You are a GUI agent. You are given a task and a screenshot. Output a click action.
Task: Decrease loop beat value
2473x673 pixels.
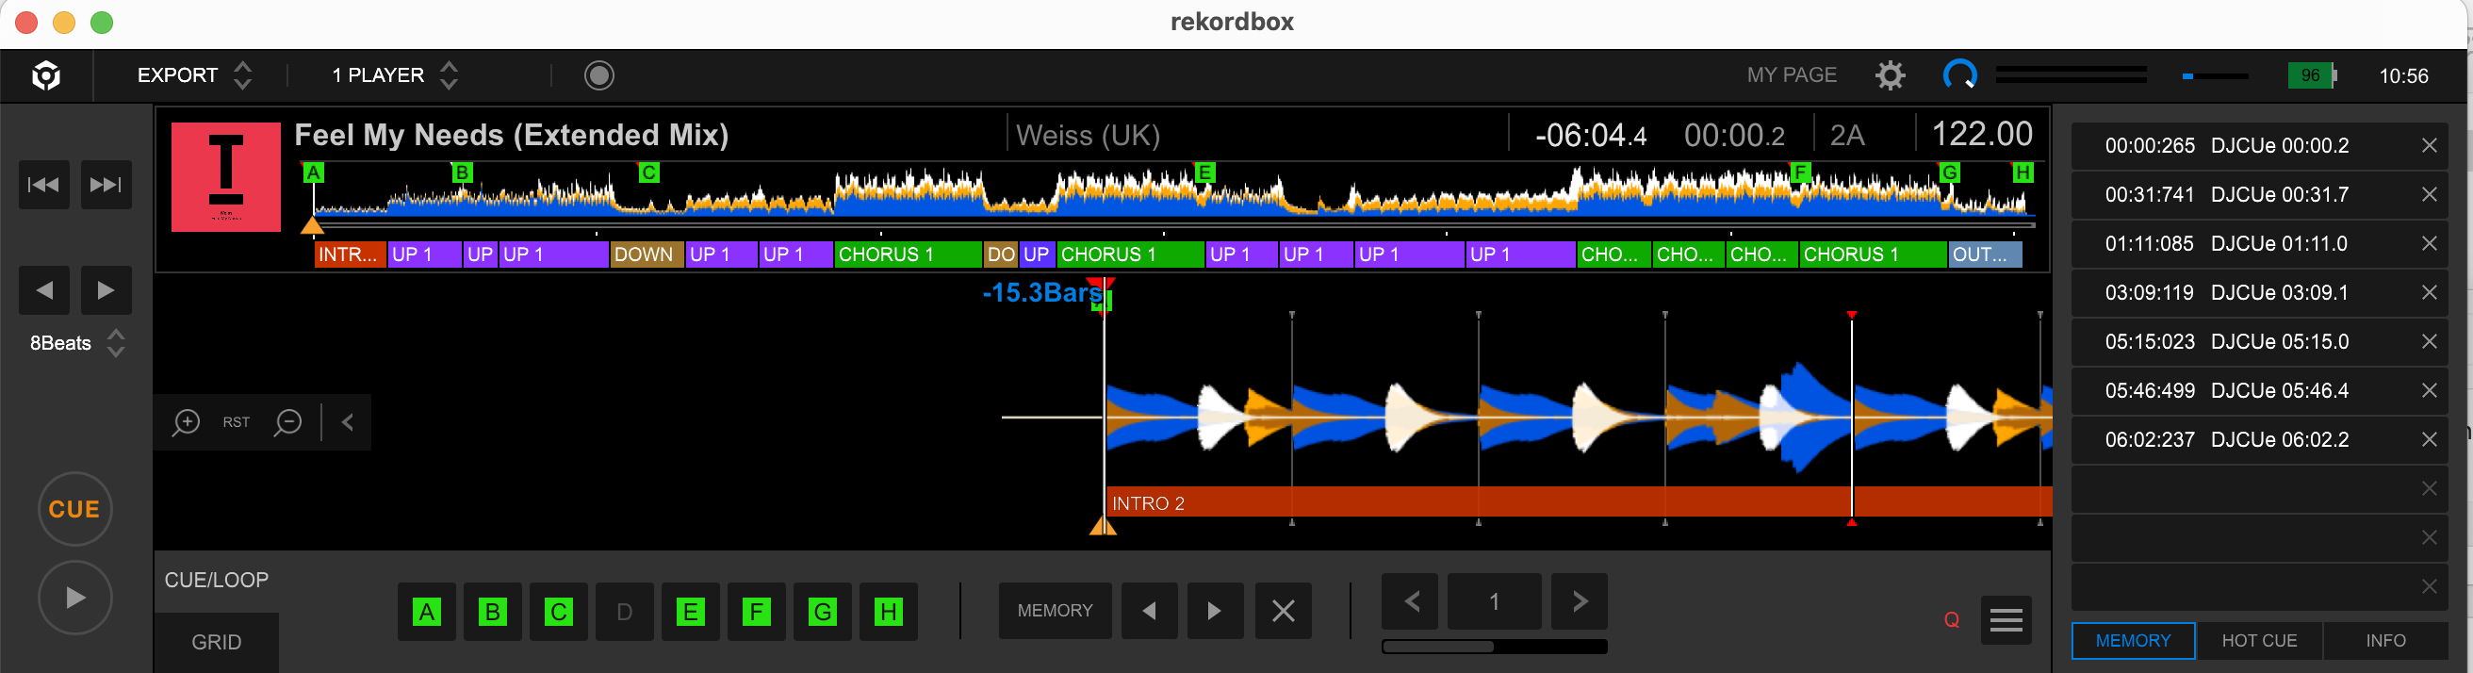[x=1410, y=601]
